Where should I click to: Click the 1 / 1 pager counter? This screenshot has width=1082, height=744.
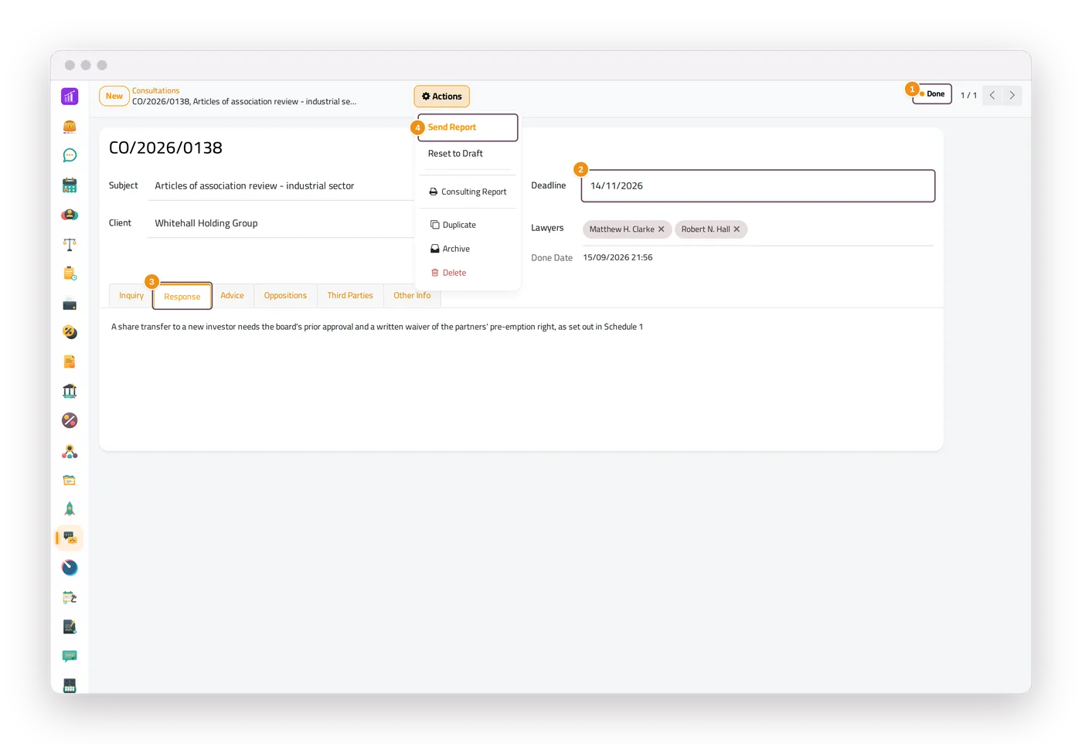click(x=968, y=95)
